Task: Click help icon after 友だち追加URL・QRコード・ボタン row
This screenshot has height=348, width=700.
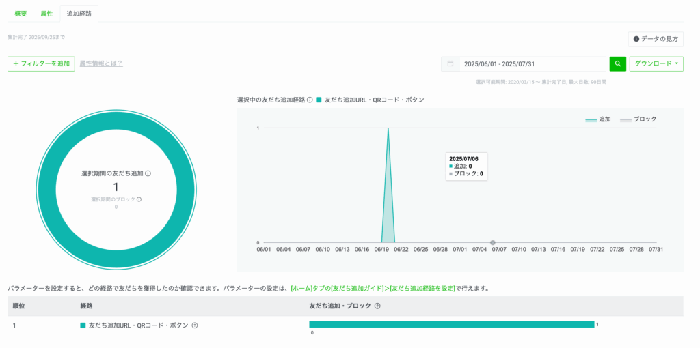Action: pos(195,325)
